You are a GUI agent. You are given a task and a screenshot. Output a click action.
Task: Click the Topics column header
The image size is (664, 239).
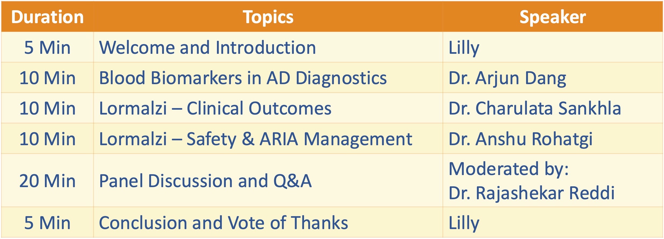pyautogui.click(x=268, y=17)
